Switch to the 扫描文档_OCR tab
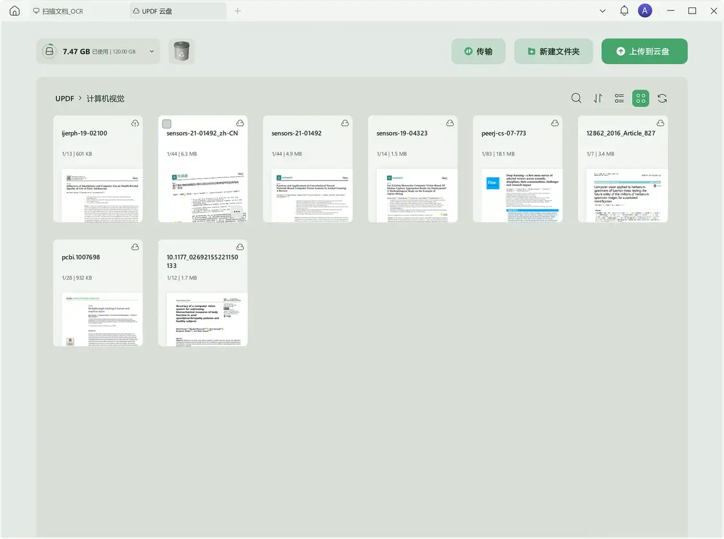 click(62, 11)
